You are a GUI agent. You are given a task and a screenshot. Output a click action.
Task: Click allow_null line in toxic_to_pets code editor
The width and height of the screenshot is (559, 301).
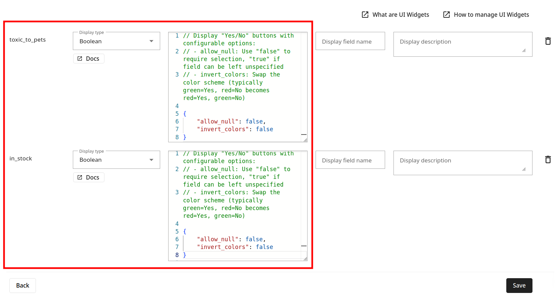231,121
